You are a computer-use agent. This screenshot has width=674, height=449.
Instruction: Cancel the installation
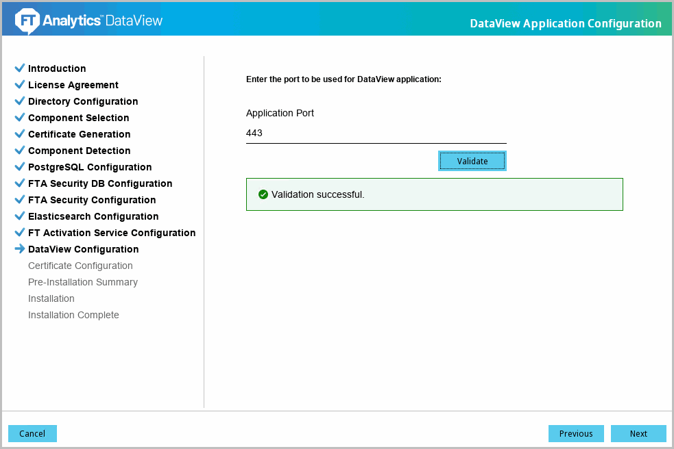pyautogui.click(x=32, y=433)
